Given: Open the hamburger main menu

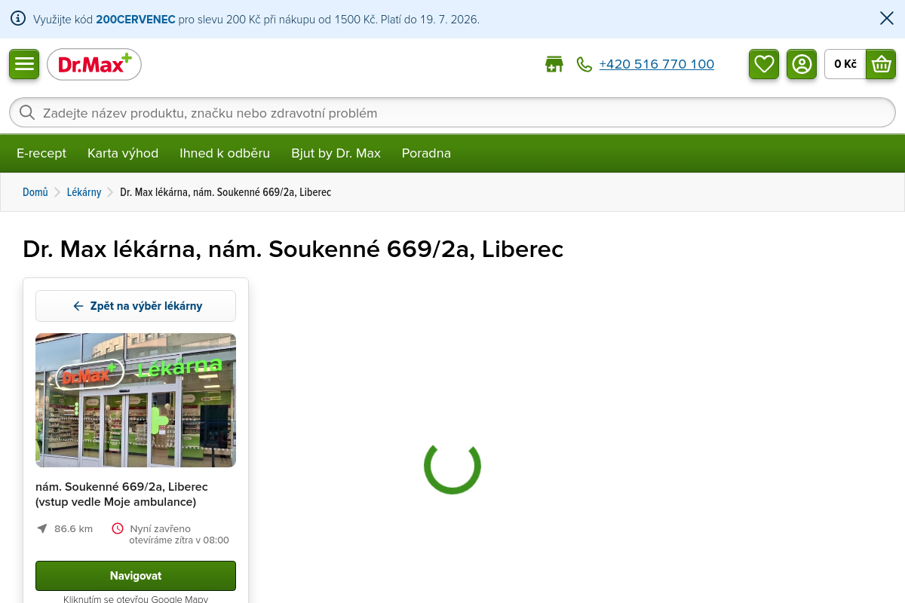Looking at the screenshot, I should point(24,64).
